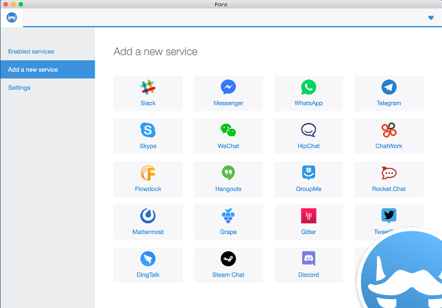Add the Skype service
The image size is (442, 308).
click(148, 136)
